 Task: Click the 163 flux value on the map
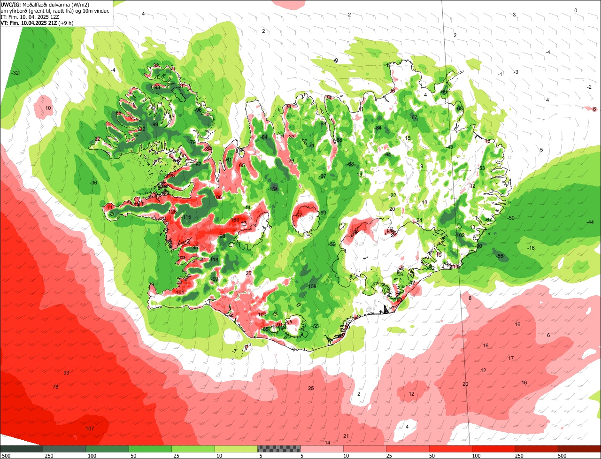[x=235, y=220]
